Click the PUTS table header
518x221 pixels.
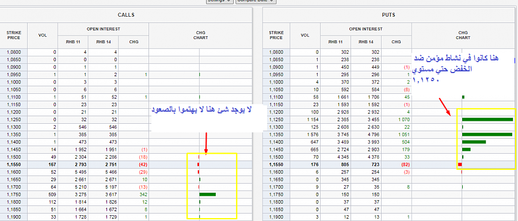(390, 15)
